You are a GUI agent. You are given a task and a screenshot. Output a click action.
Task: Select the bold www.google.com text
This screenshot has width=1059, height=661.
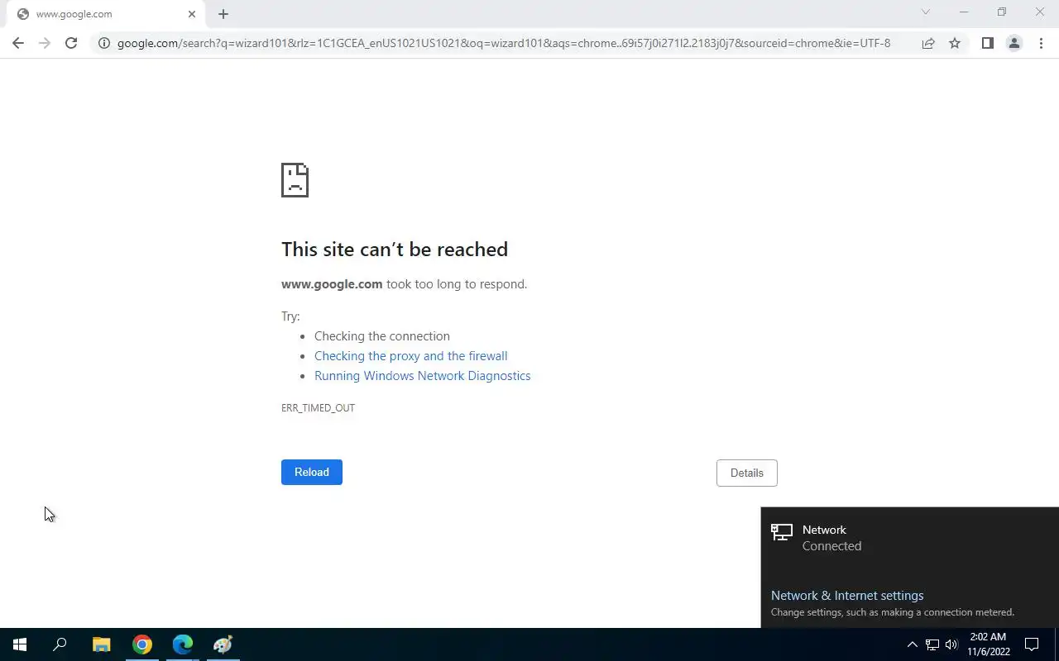[x=332, y=284]
